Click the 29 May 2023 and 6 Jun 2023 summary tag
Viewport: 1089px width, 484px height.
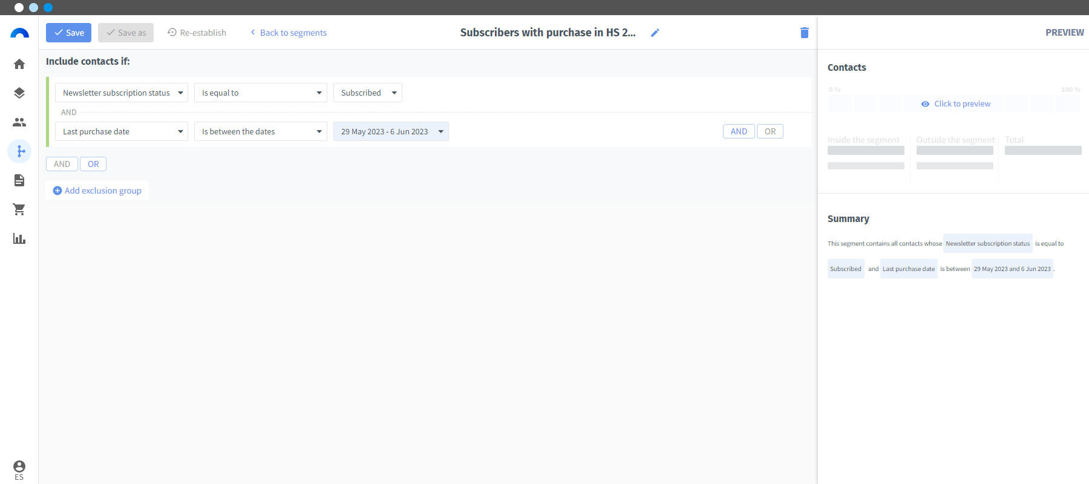pyautogui.click(x=1012, y=269)
